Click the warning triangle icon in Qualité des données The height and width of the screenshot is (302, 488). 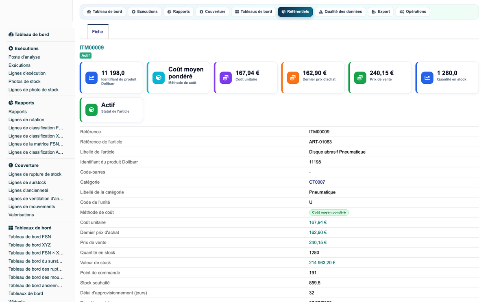321,12
